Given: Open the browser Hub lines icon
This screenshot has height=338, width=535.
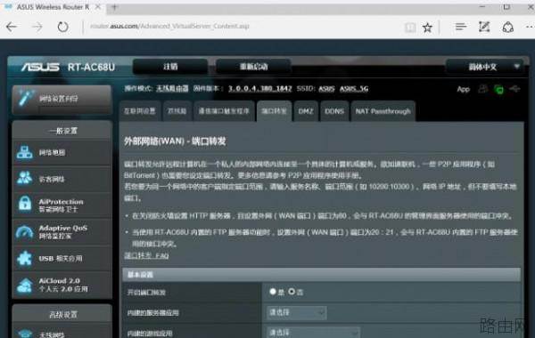Looking at the screenshot, I should click(x=461, y=27).
